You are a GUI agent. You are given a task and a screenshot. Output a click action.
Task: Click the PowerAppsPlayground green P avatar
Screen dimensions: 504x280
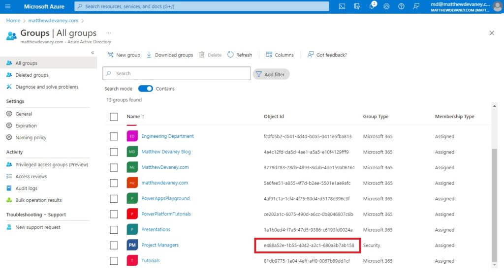132,198
